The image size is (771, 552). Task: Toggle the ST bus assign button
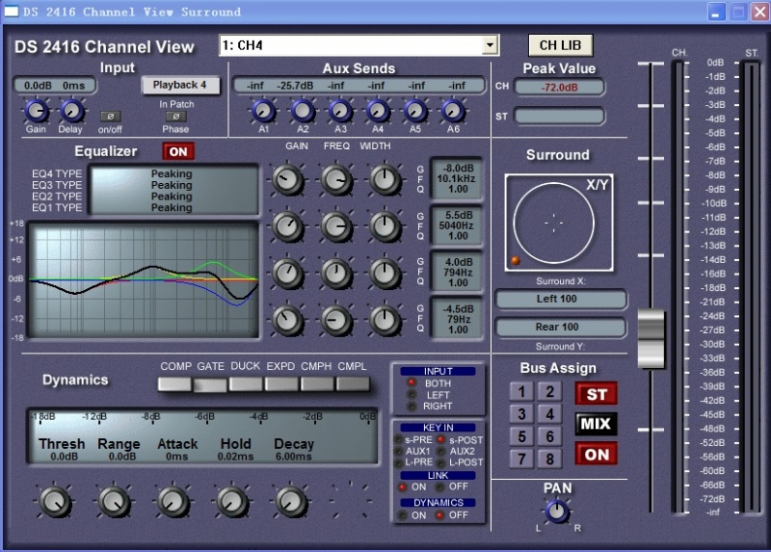597,394
